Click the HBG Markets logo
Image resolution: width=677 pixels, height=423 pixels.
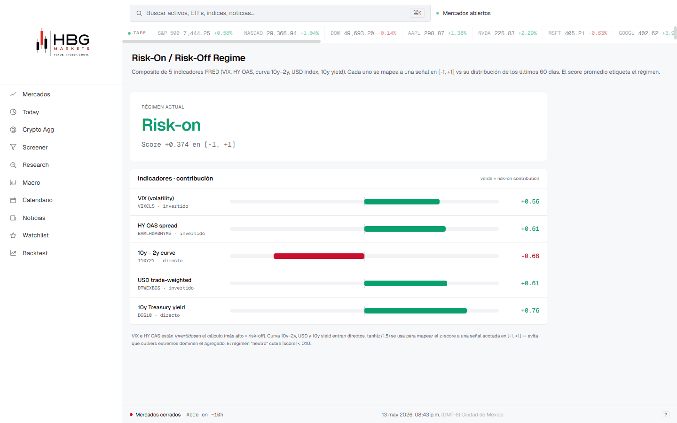click(63, 42)
